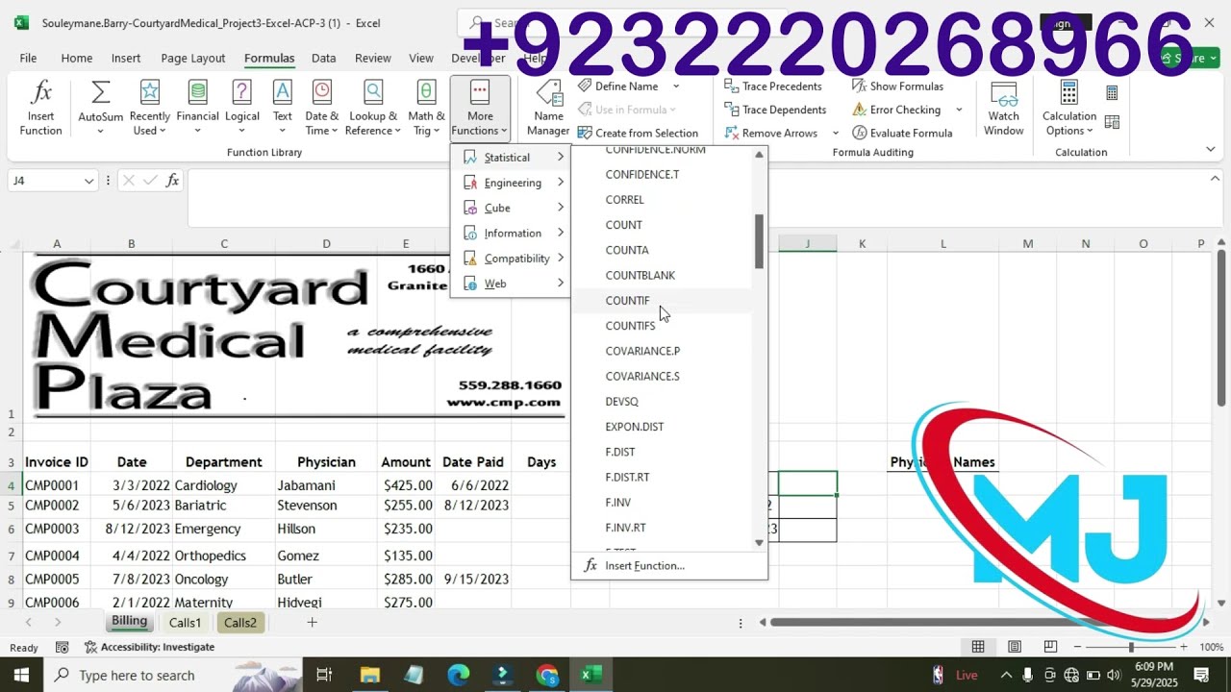Expand the Name Box dropdown
Viewport: 1231px width, 692px height.
click(88, 181)
